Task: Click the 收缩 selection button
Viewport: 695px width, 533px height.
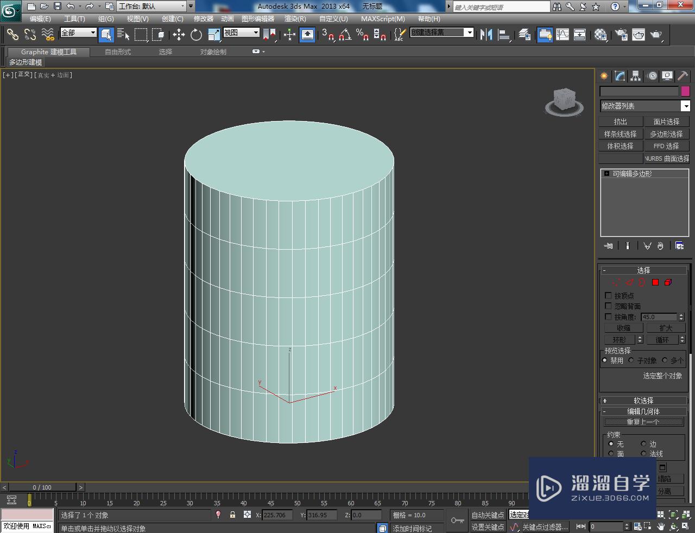Action: 624,328
